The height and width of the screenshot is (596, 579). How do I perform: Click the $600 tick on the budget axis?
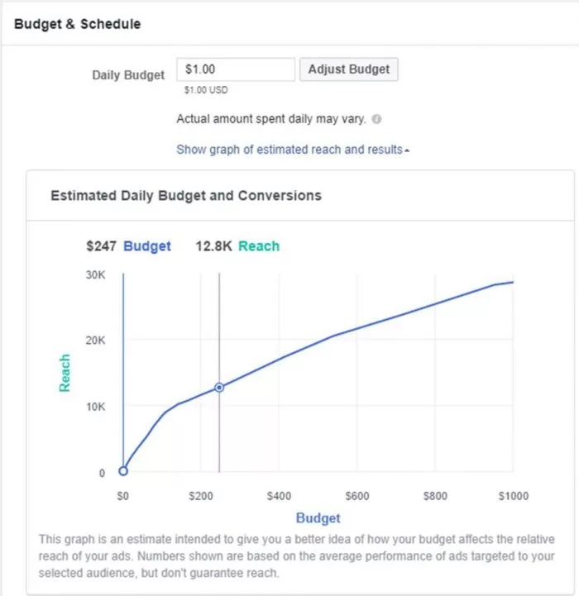(x=356, y=496)
